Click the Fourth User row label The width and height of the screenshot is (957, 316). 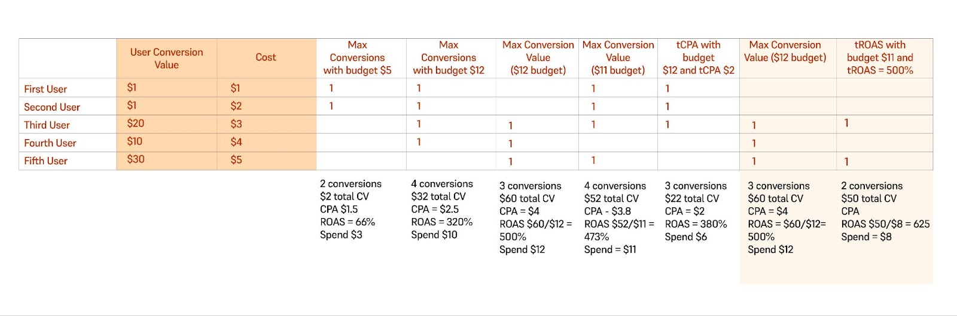coord(50,143)
